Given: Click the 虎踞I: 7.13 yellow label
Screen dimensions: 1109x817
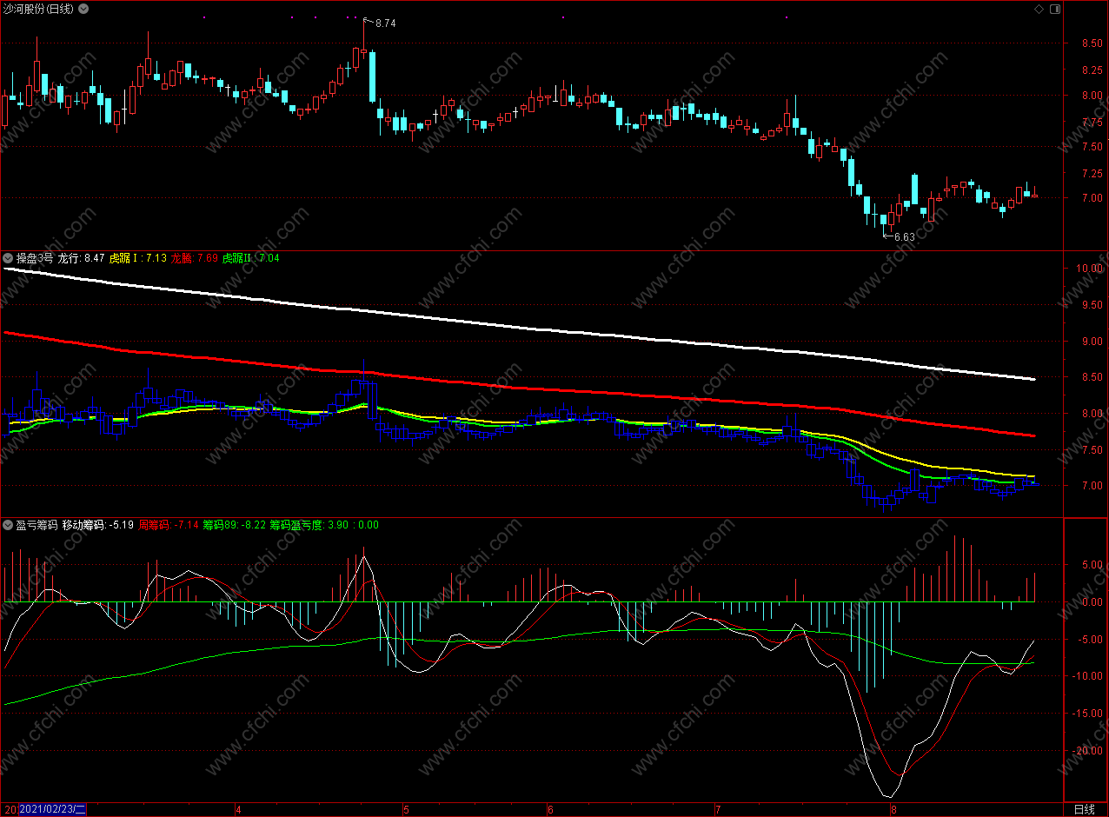Looking at the screenshot, I should pos(138,258).
